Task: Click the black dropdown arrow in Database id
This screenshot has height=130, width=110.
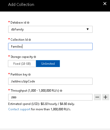Action: pos(88,29)
